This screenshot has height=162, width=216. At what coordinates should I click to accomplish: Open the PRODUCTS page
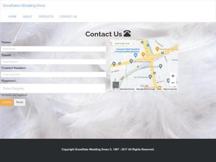tap(46, 16)
